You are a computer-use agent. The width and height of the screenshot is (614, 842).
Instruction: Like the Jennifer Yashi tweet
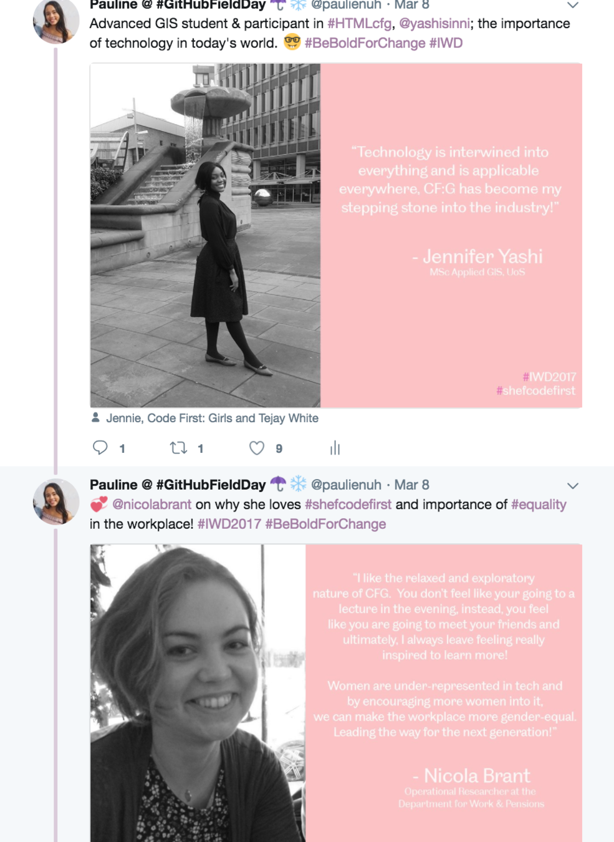[257, 448]
